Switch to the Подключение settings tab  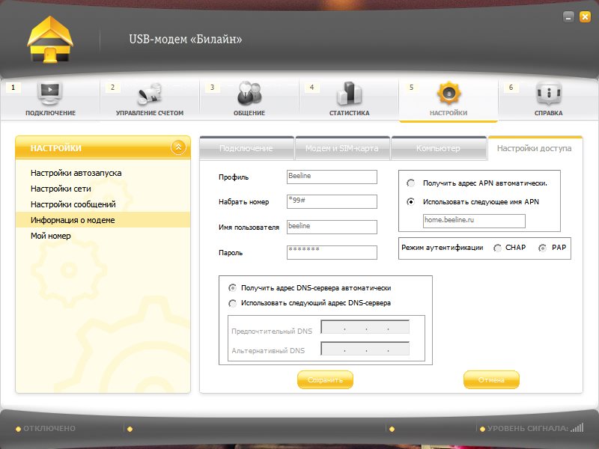coord(246,148)
